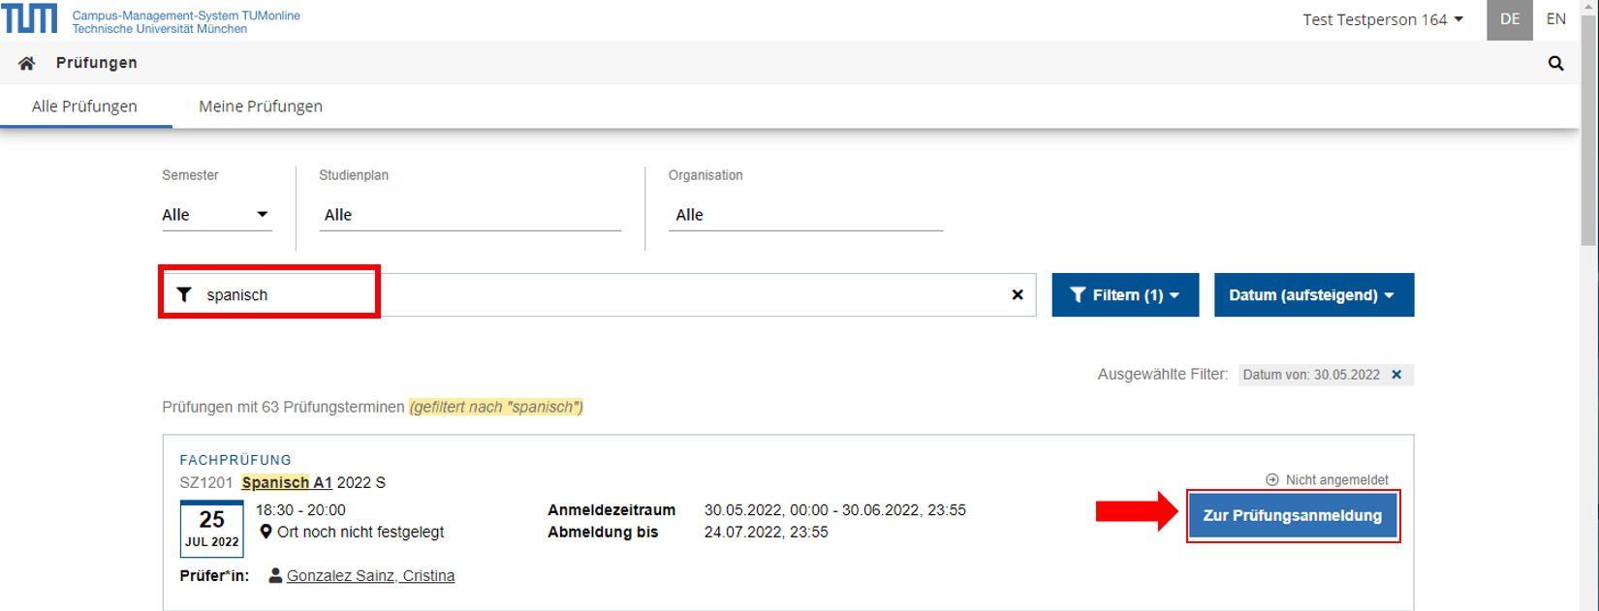Click the home icon in navigation bar
Screen dimensions: 1599x611
26,63
